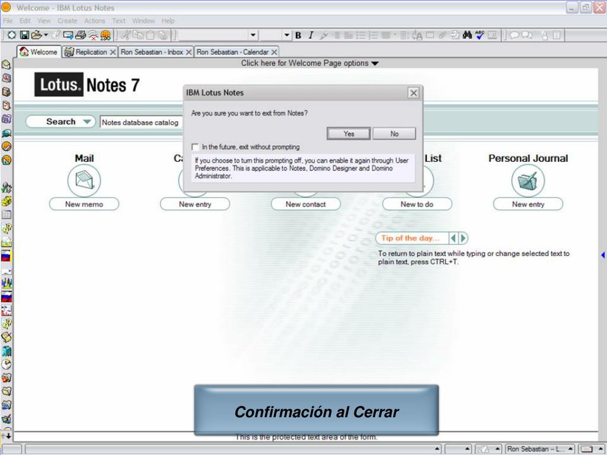Click the small blue arrow at right edge

603,255
